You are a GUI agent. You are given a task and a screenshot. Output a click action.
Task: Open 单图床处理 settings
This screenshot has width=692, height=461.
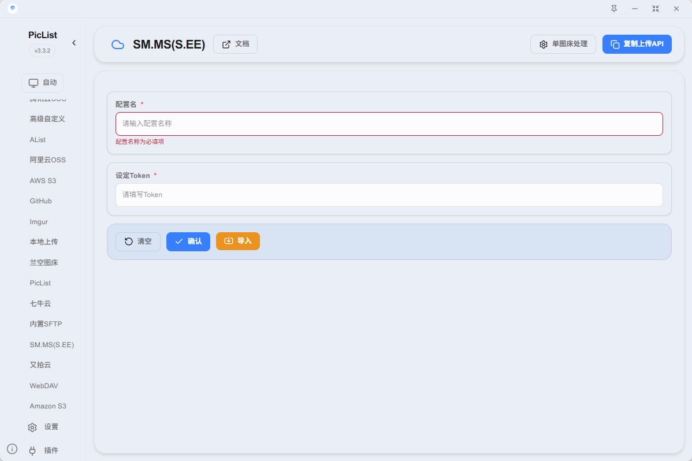click(x=563, y=44)
